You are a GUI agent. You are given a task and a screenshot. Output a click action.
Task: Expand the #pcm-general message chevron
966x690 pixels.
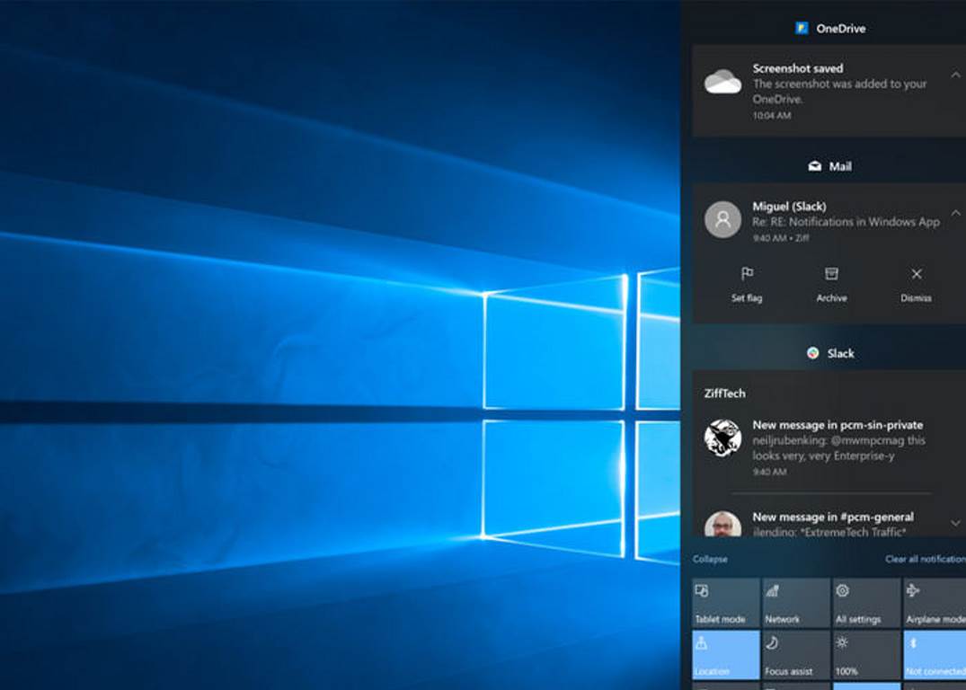[955, 522]
